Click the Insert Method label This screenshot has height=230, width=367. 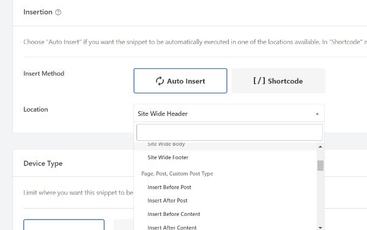point(44,74)
